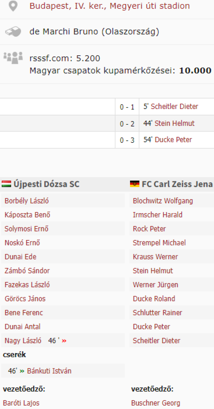Click green substitution arrows beside Bánkuti István
Image resolution: width=214 pixels, height=409 pixels.
tap(22, 371)
